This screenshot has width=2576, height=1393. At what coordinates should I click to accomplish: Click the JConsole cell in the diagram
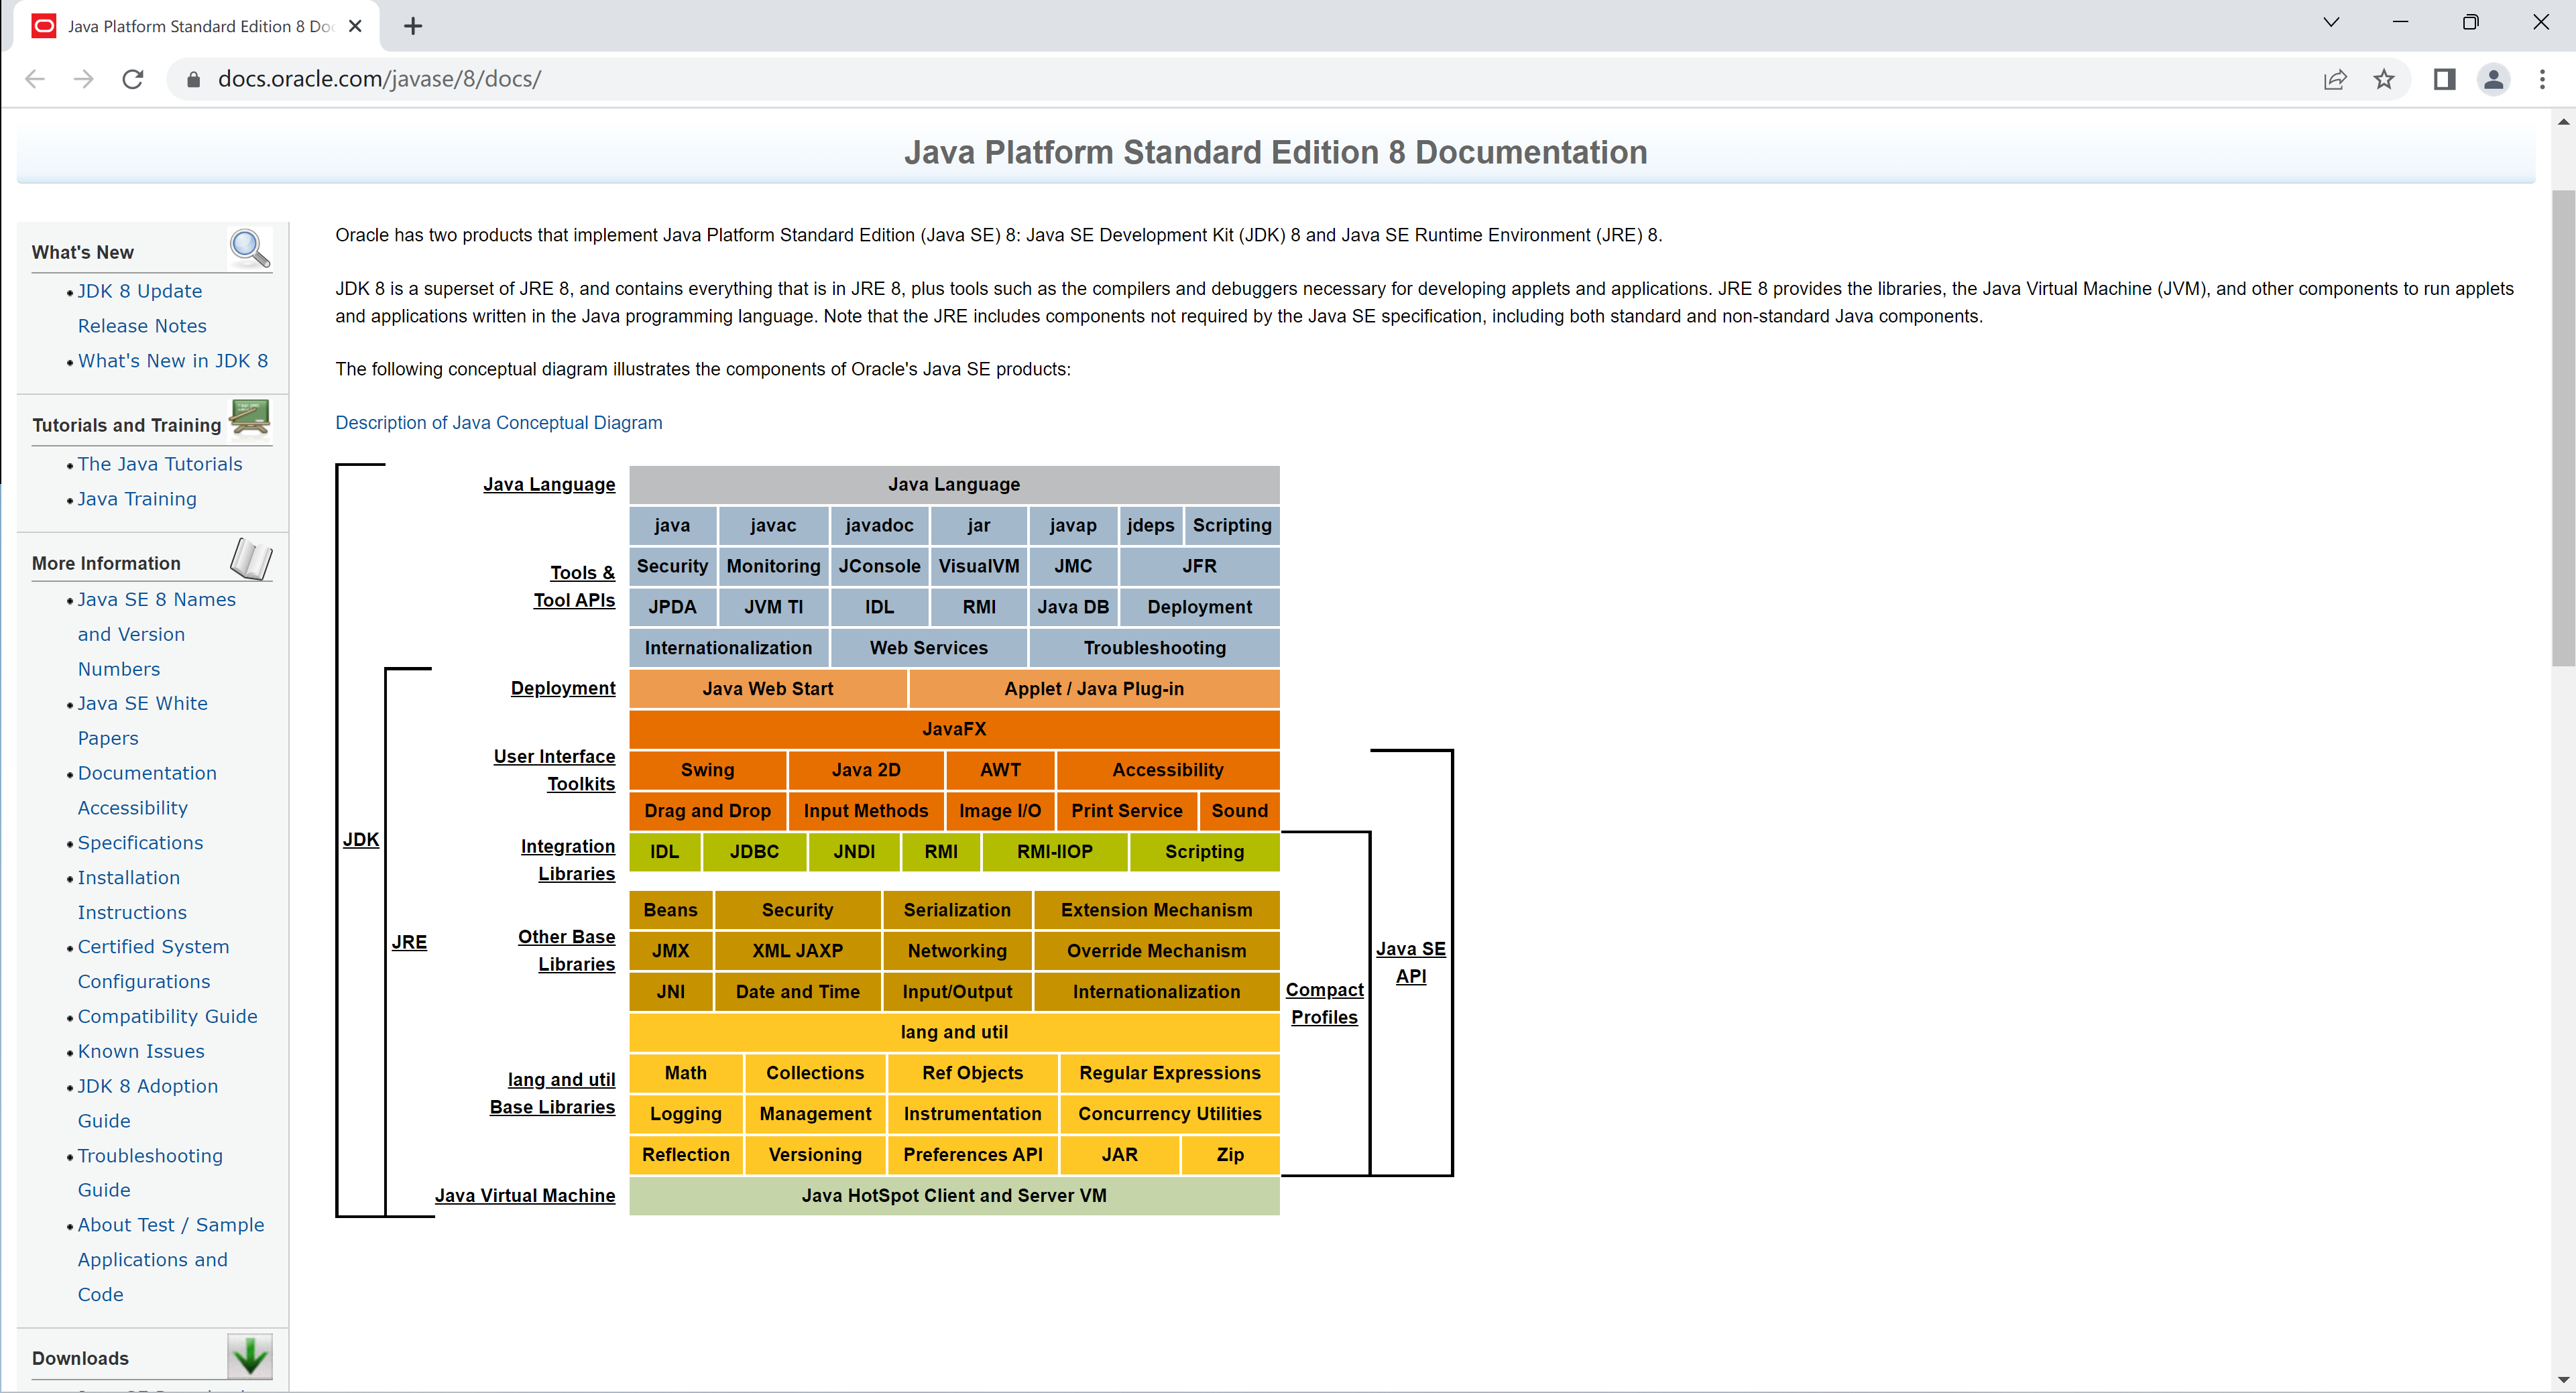point(879,567)
